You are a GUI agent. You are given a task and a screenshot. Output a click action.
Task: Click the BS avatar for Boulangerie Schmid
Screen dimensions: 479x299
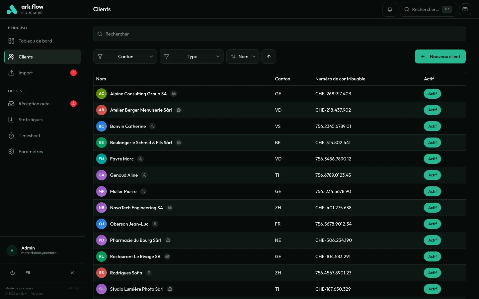coord(101,143)
